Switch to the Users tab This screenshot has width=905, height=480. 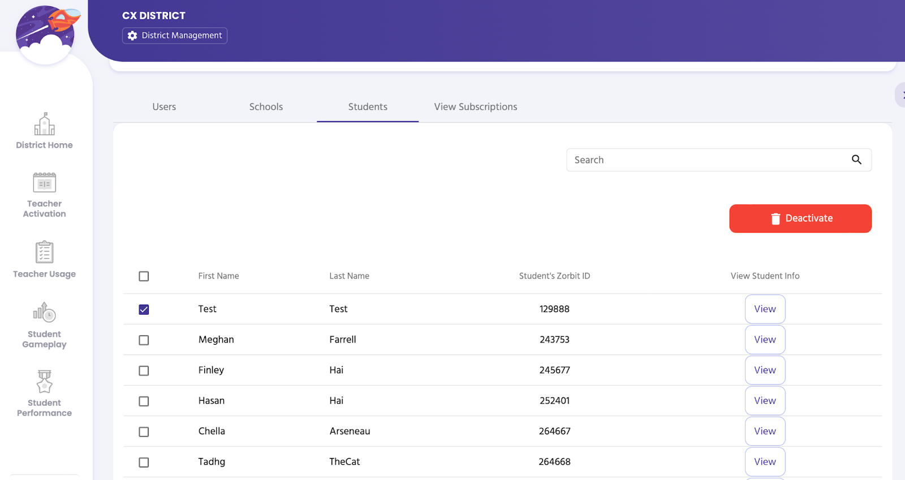tap(164, 106)
